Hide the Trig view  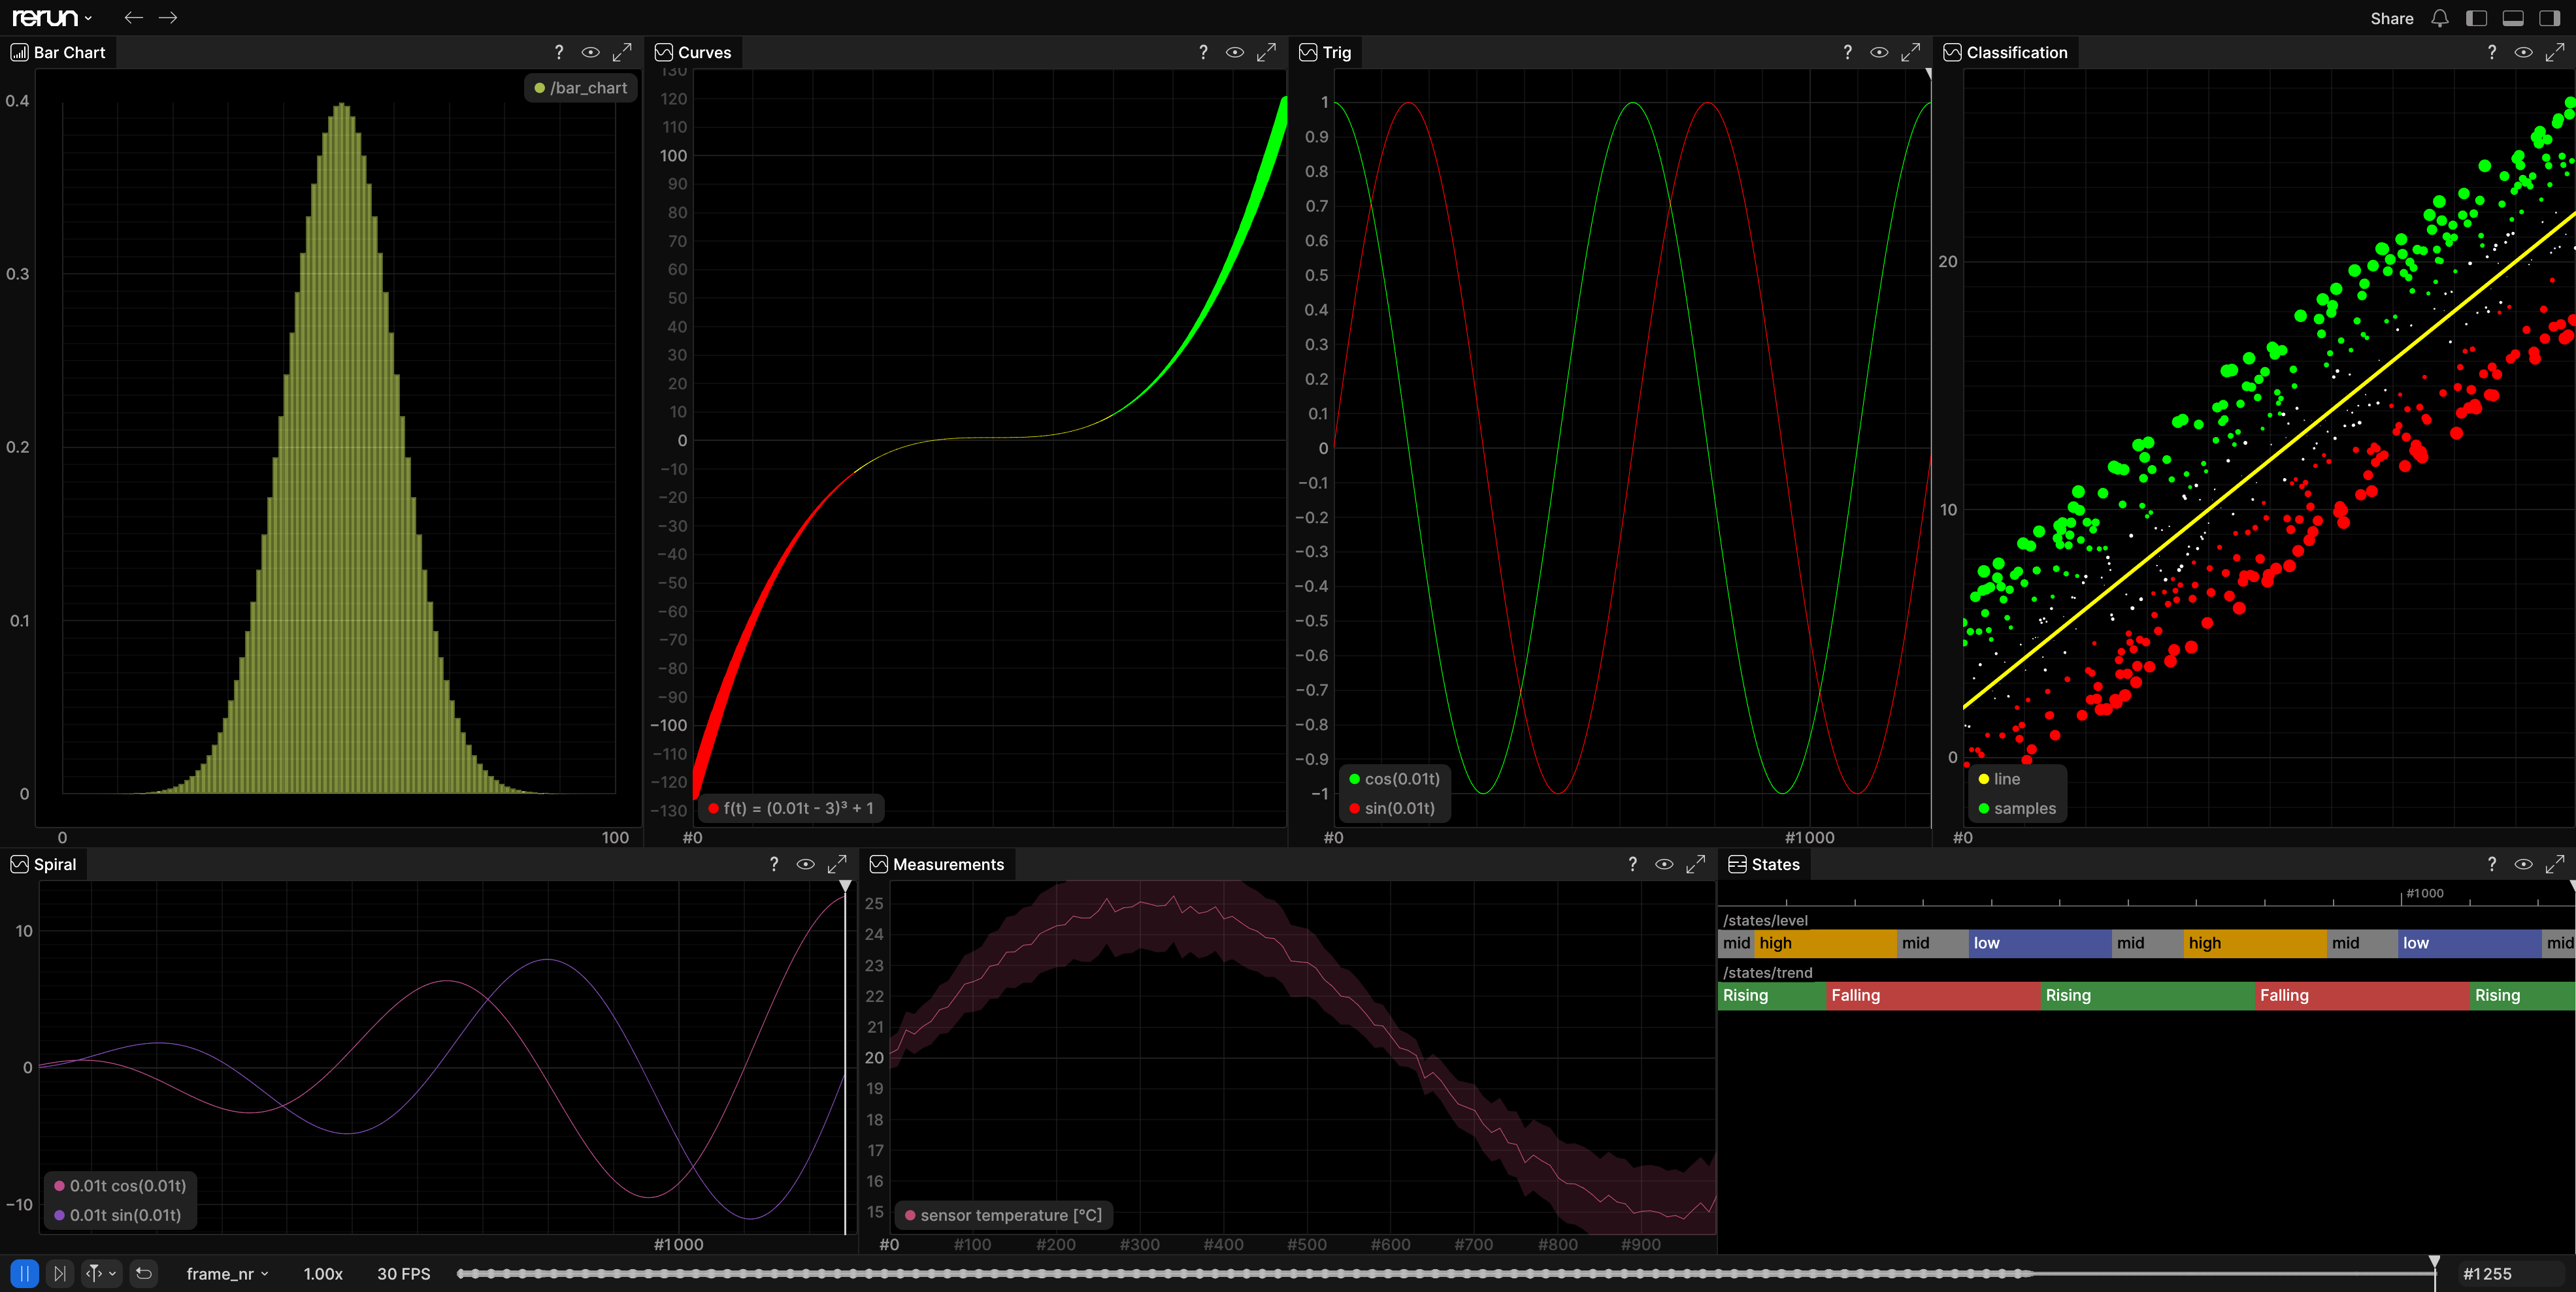(1879, 52)
